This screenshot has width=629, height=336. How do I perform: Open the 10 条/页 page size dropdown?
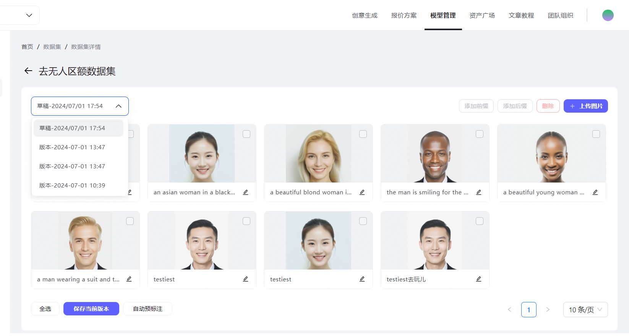(585, 310)
